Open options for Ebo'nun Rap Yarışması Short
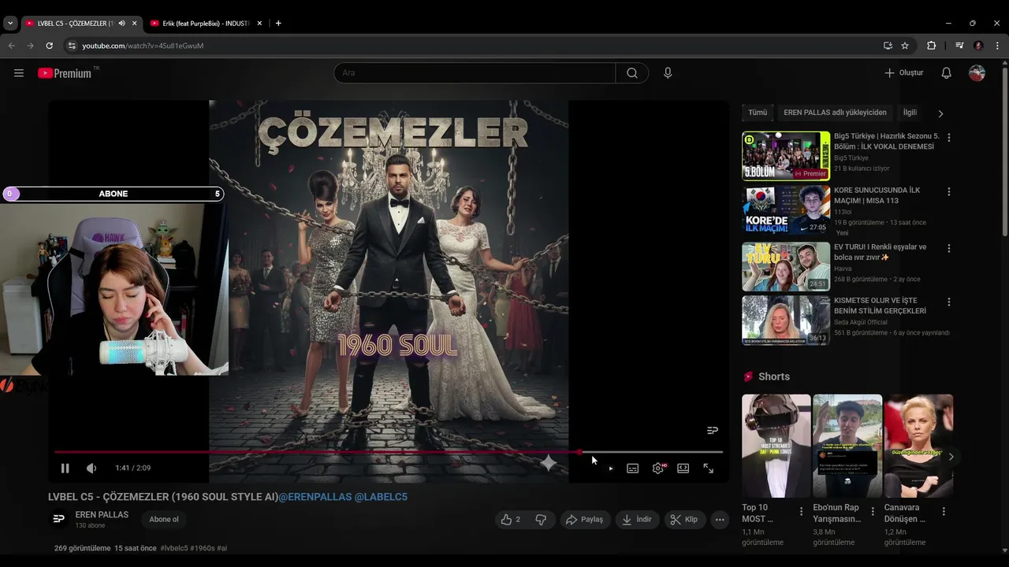This screenshot has width=1009, height=567. pos(873,511)
